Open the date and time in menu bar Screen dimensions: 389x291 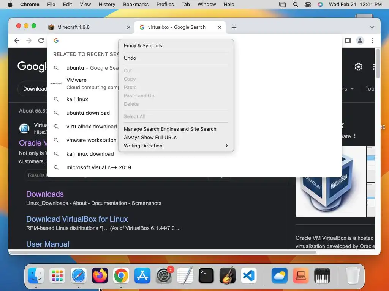pos(355,5)
